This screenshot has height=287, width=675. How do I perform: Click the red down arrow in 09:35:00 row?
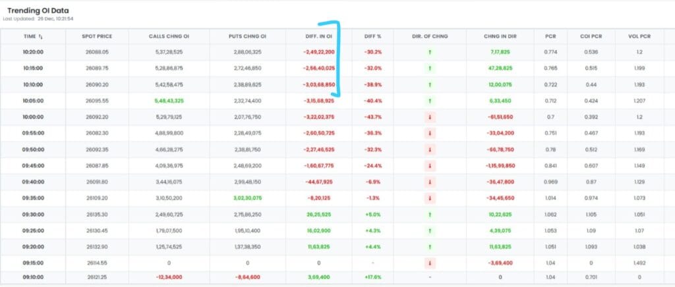click(x=429, y=197)
